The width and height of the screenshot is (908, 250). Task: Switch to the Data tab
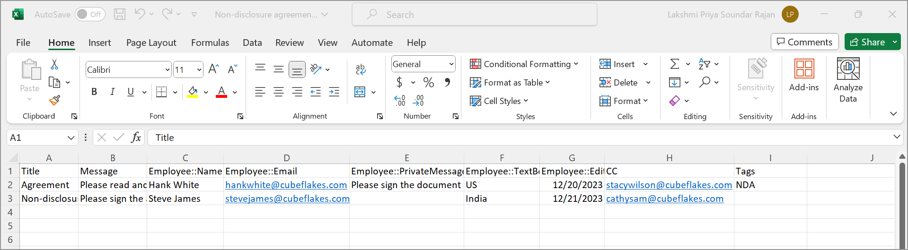pos(252,43)
